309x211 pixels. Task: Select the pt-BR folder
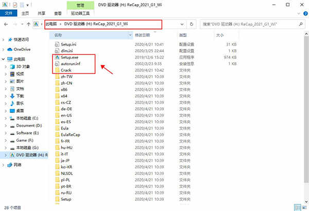tap(66, 186)
